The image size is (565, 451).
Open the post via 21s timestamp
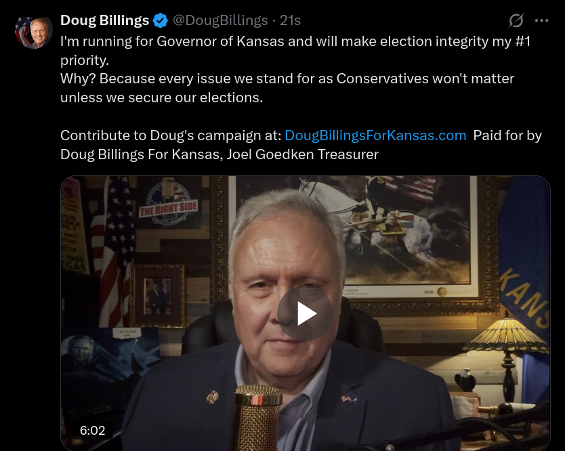pyautogui.click(x=290, y=20)
